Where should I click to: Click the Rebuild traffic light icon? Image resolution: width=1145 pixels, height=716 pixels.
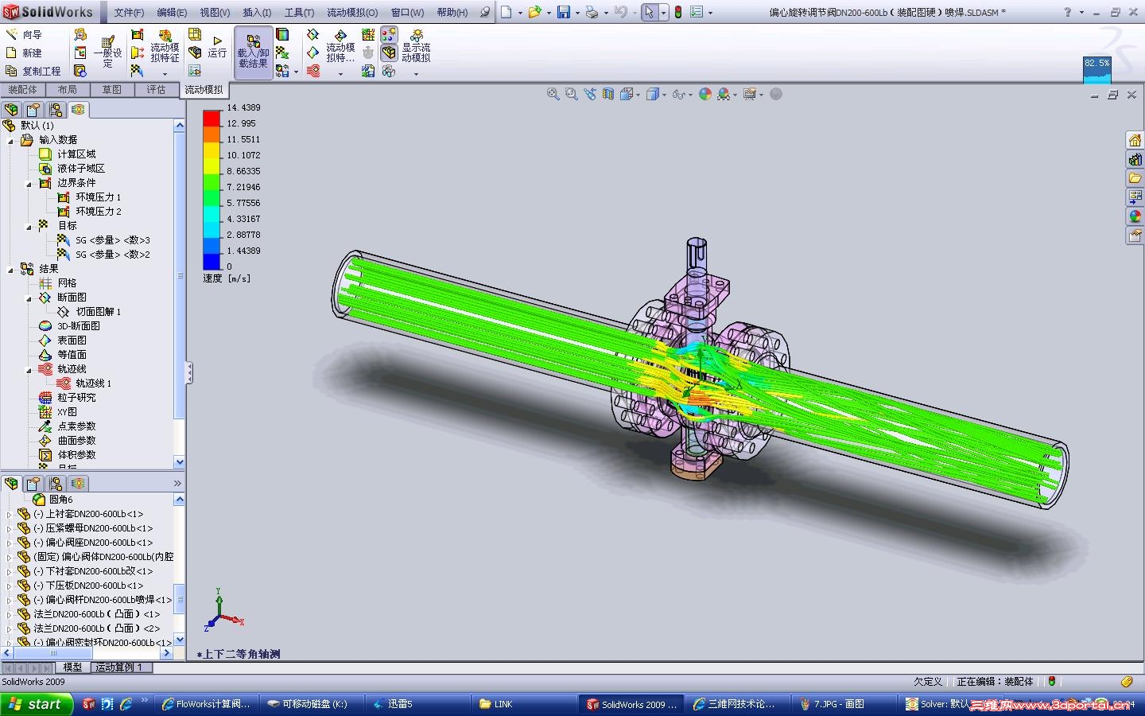coord(678,12)
